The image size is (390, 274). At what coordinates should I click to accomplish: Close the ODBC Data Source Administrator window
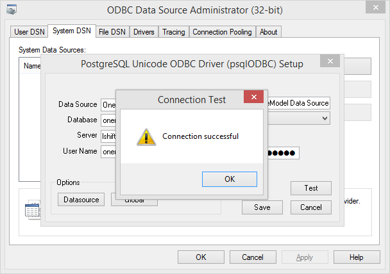click(x=376, y=8)
